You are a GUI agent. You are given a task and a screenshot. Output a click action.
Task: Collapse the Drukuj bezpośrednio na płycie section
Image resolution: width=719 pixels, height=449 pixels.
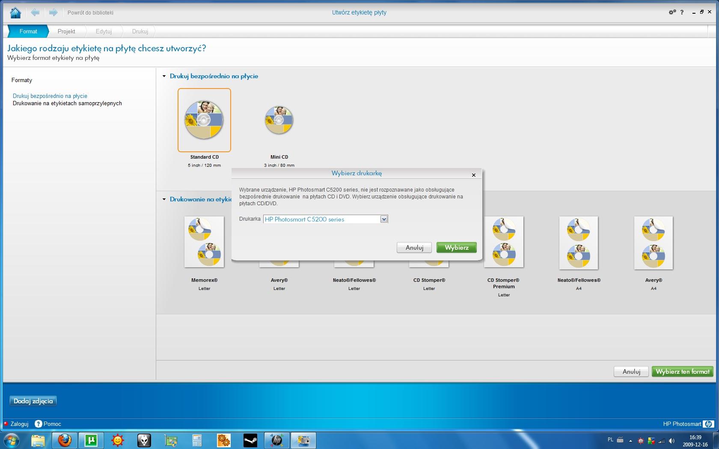coord(164,76)
